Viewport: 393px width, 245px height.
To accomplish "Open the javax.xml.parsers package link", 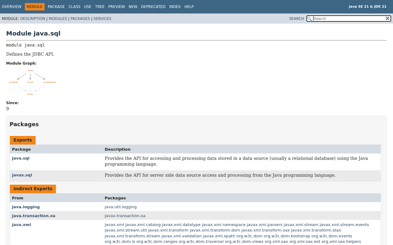I will [265, 225].
